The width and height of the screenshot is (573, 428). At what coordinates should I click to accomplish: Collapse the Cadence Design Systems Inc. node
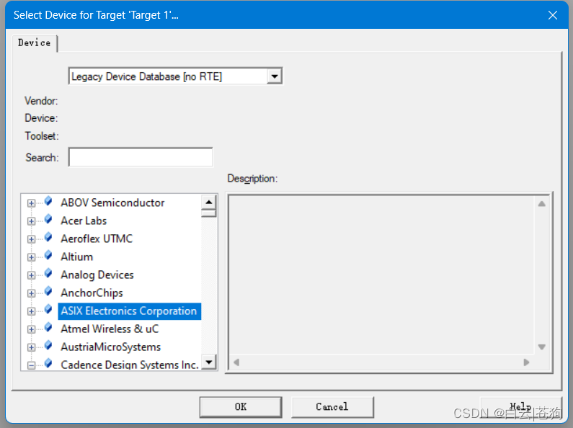click(x=32, y=365)
